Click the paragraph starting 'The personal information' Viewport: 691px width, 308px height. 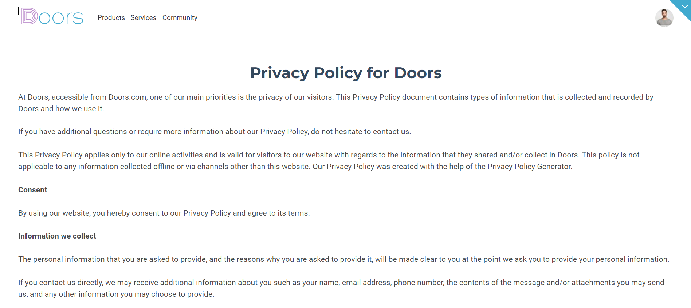click(x=344, y=259)
